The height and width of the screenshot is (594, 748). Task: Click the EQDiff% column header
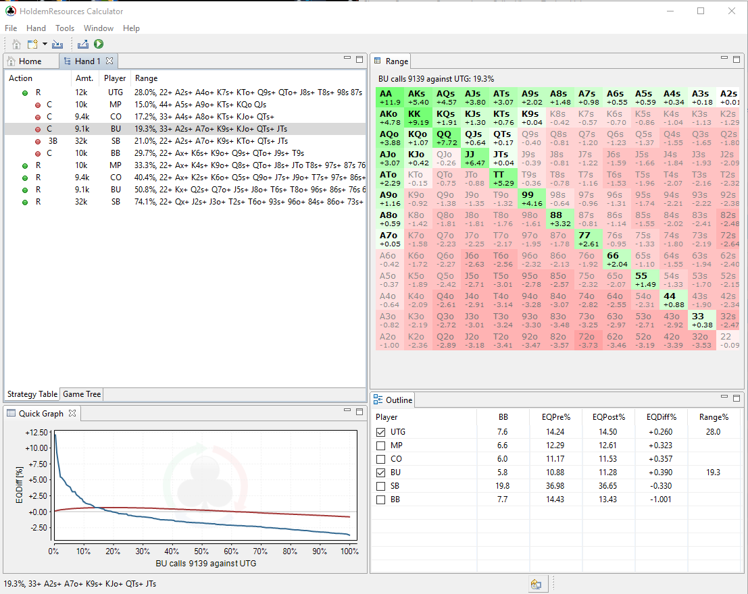coord(662,417)
